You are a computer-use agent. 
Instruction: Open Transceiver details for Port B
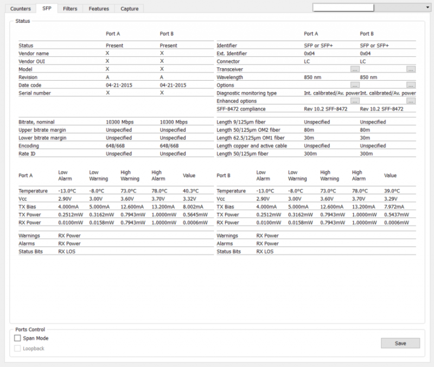point(411,69)
